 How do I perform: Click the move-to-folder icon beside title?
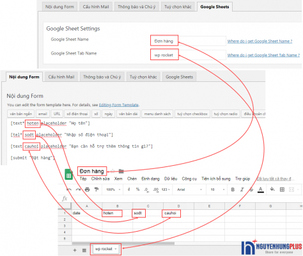tap(121, 171)
